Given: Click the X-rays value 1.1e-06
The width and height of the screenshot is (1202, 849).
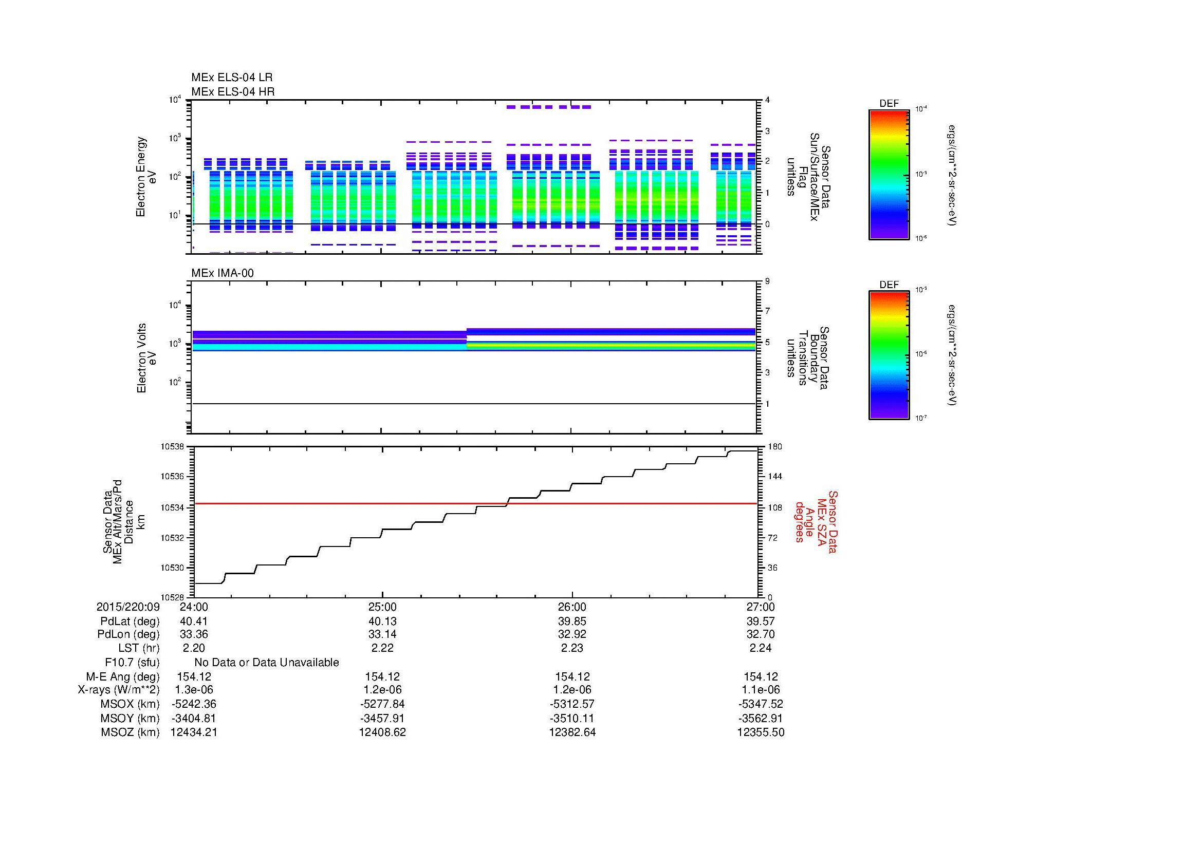Looking at the screenshot, I should 761,690.
